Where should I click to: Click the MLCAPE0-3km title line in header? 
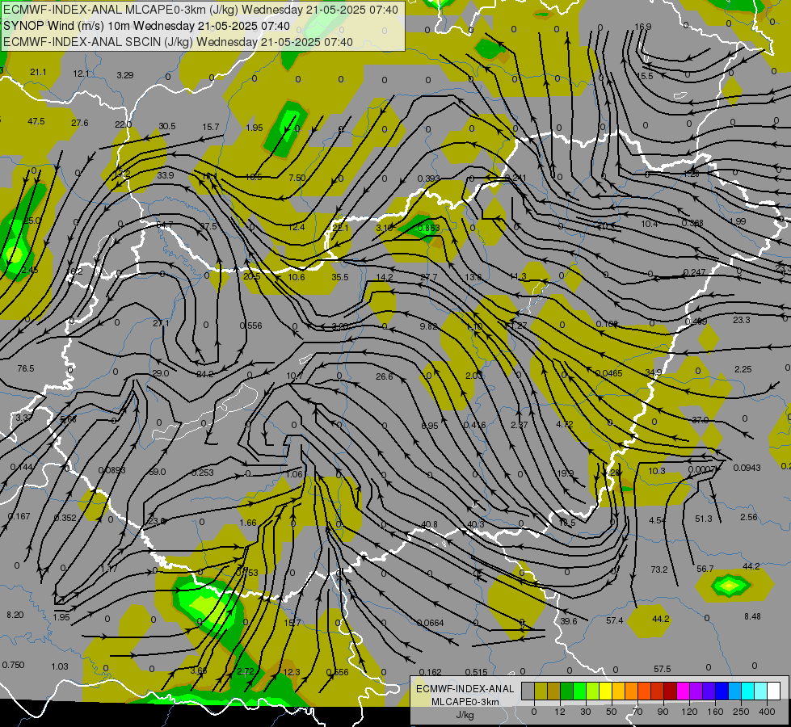click(200, 10)
